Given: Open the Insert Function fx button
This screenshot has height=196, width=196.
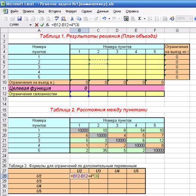Looking at the screenshot, I should 47,25.
